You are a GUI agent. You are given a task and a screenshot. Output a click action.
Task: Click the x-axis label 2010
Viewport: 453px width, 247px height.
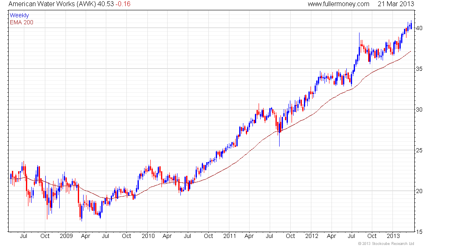[x=148, y=236]
